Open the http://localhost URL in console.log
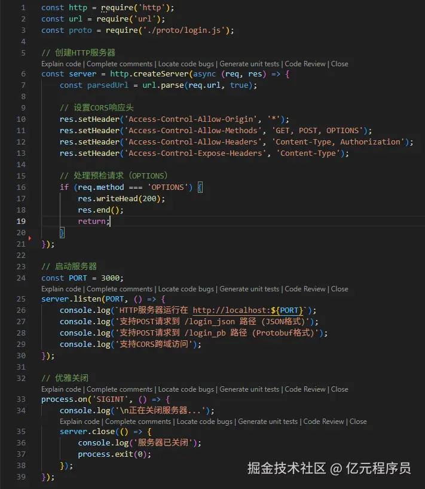 coord(250,310)
